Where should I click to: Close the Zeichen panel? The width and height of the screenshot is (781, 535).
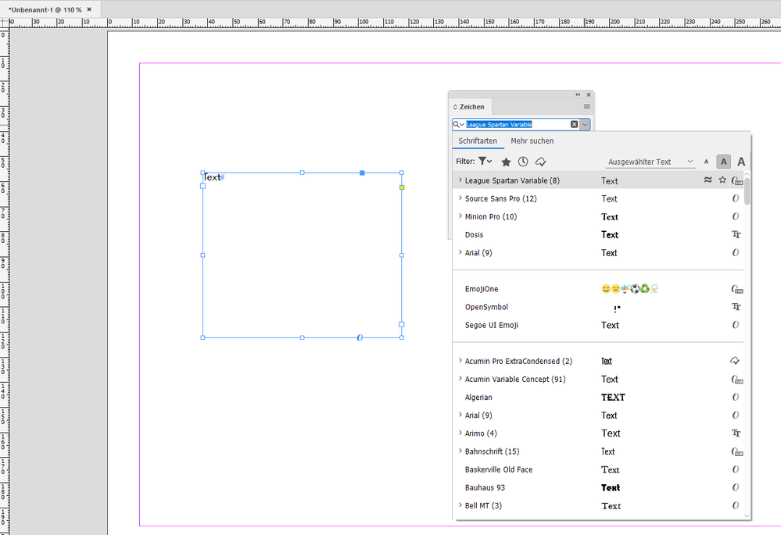point(589,95)
